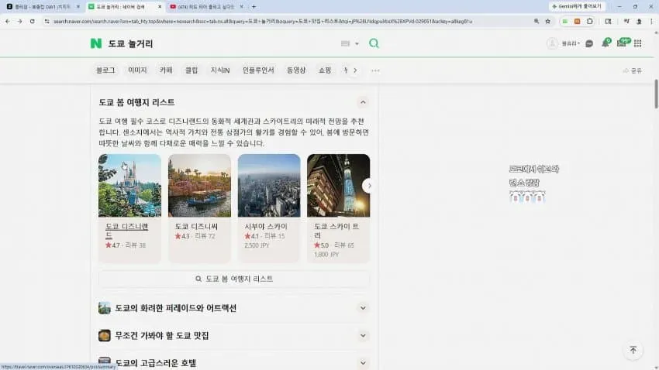Open the Naver mail icon
Image resolution: width=659 pixels, height=370 pixels.
click(623, 43)
